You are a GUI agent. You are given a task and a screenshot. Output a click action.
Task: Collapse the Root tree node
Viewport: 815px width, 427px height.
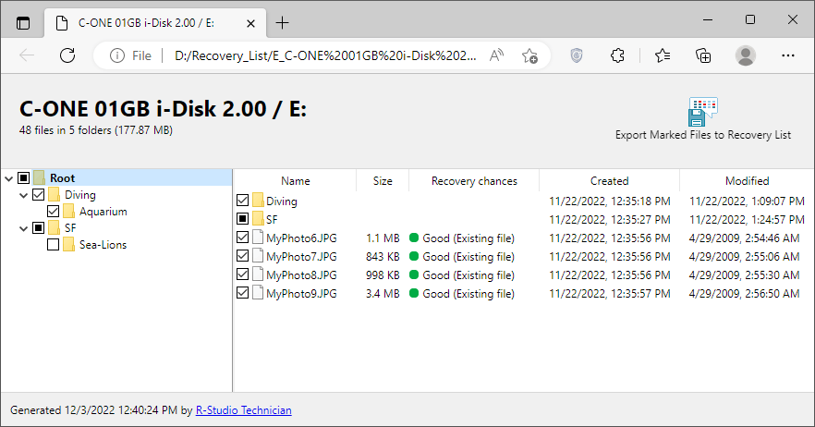(x=8, y=178)
